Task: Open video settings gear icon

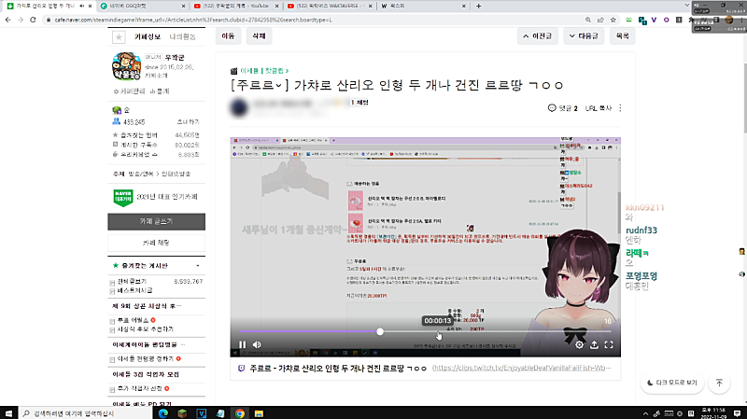Action: tap(579, 344)
